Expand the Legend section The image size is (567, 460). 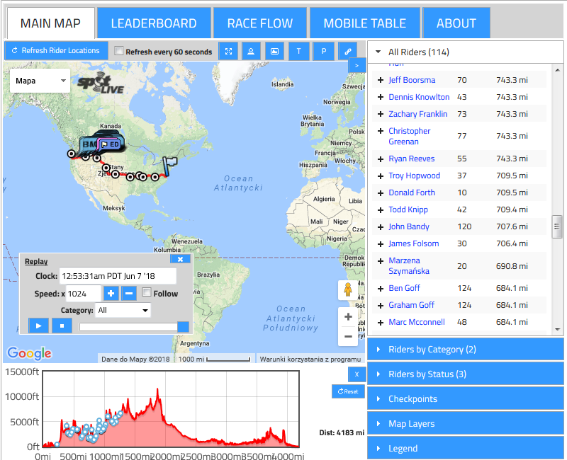pos(466,448)
